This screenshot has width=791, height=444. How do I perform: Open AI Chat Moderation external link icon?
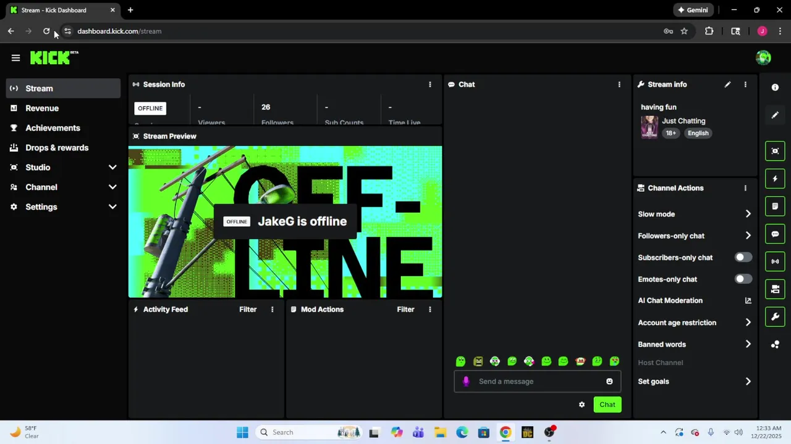[x=748, y=301]
